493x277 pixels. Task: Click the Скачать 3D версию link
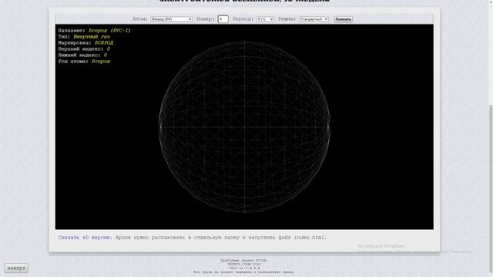point(85,238)
